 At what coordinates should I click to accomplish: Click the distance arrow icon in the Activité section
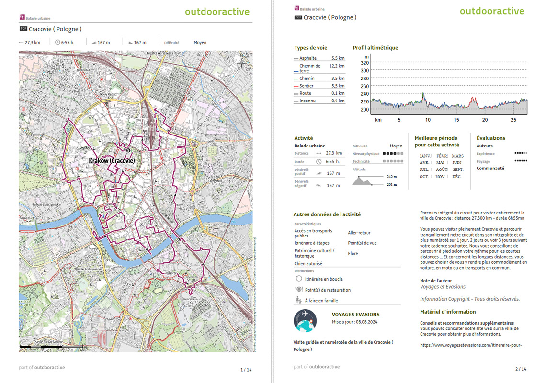[318, 153]
